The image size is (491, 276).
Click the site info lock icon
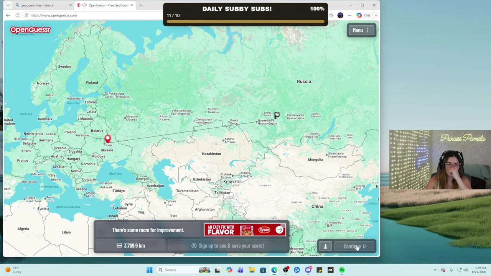tap(26, 15)
